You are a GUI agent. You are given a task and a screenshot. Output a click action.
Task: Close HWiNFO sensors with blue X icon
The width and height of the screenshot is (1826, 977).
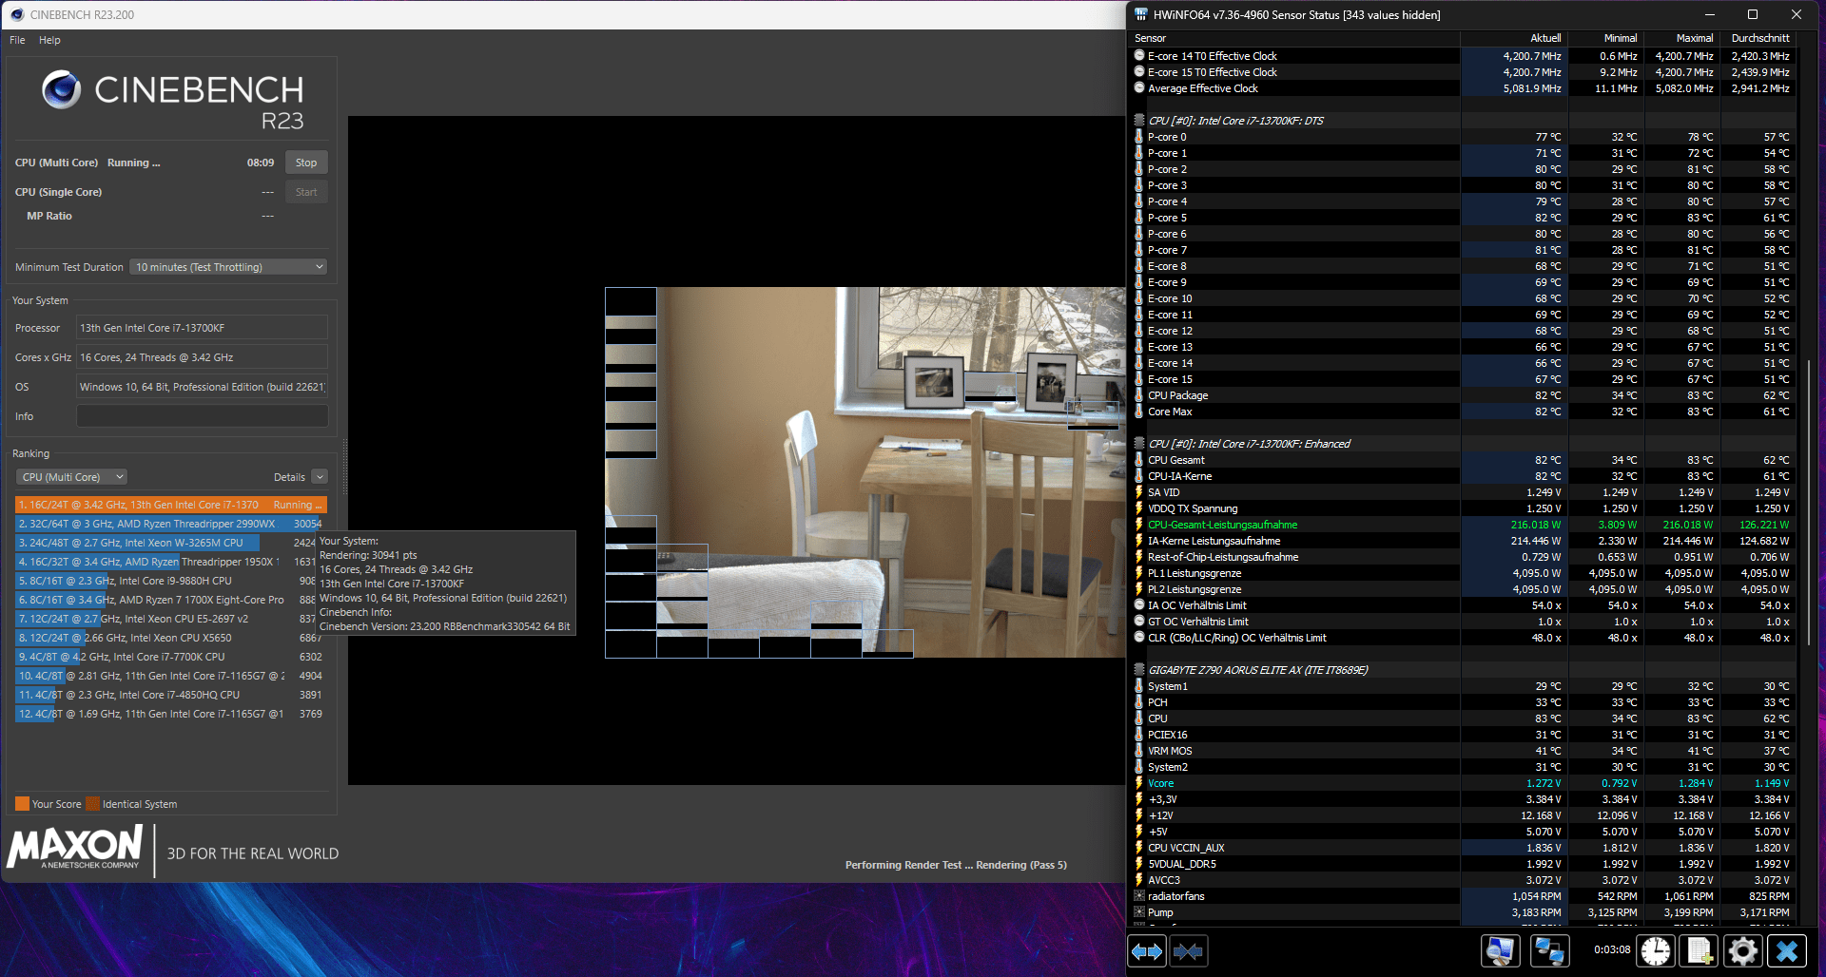[1787, 950]
